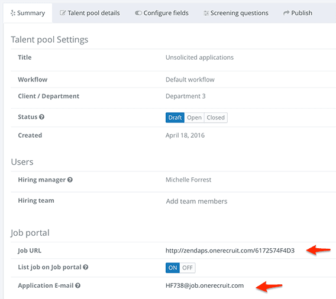The image size is (336, 299).
Task: Click Add team members link
Action: (196, 201)
